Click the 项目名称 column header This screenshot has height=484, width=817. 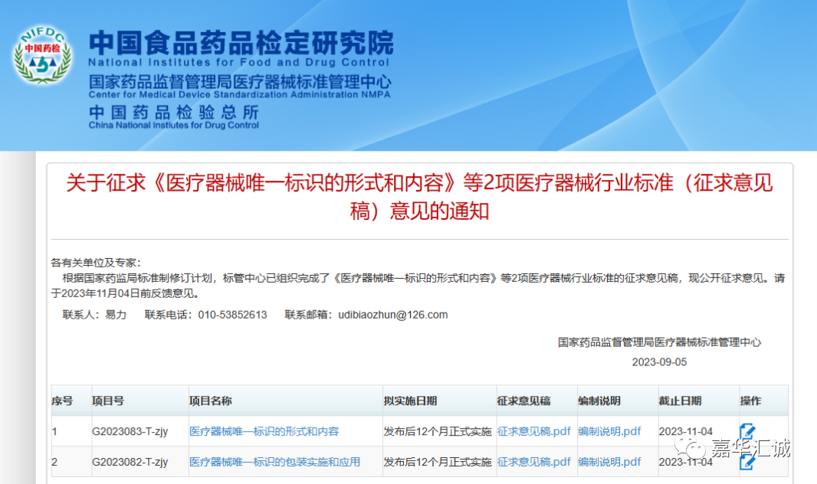pyautogui.click(x=211, y=401)
